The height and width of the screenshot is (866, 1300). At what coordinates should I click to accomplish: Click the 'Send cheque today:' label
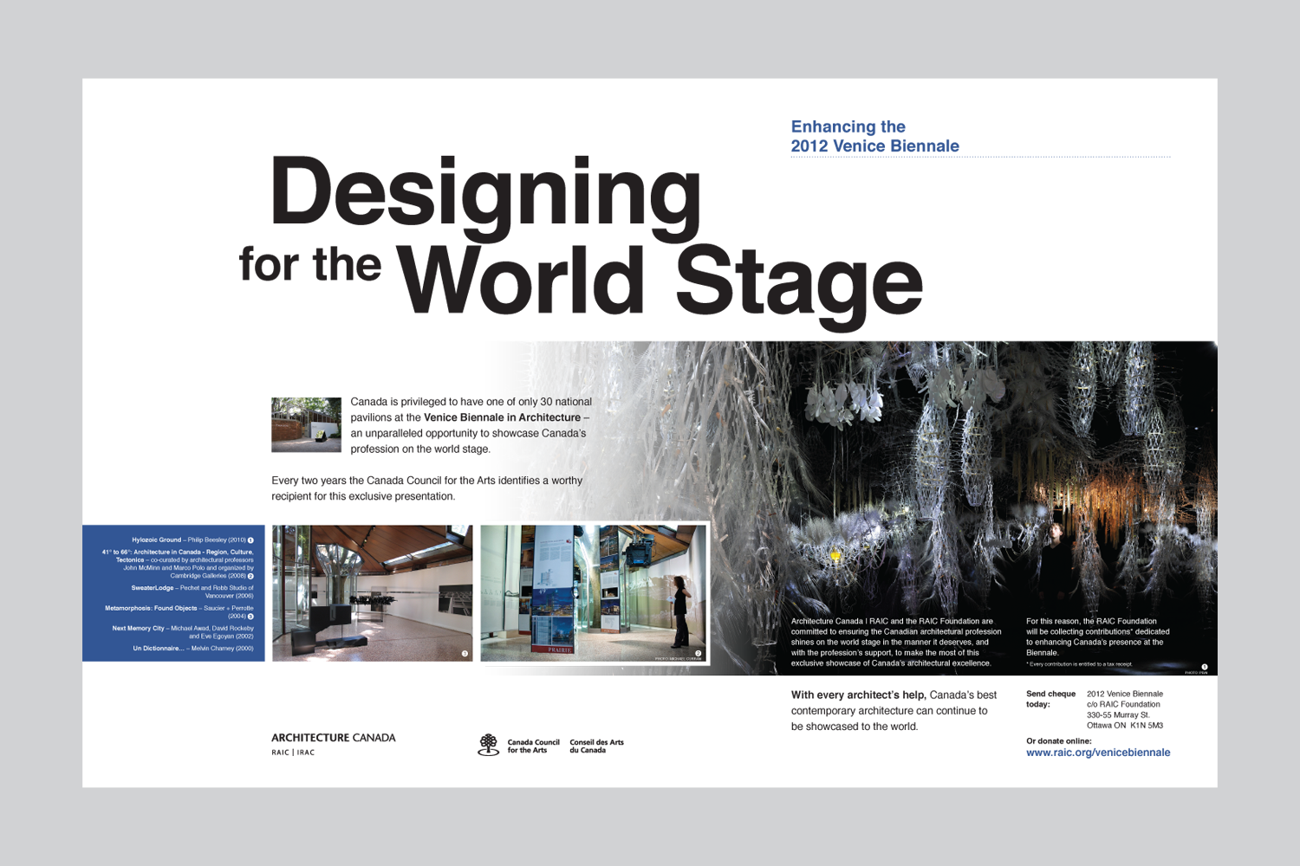[1050, 699]
